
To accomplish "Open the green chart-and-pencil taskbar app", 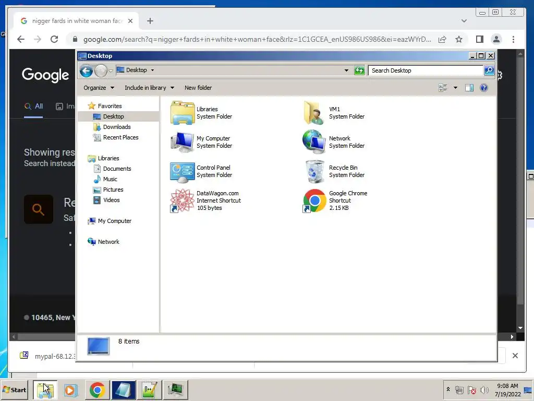I will (149, 390).
